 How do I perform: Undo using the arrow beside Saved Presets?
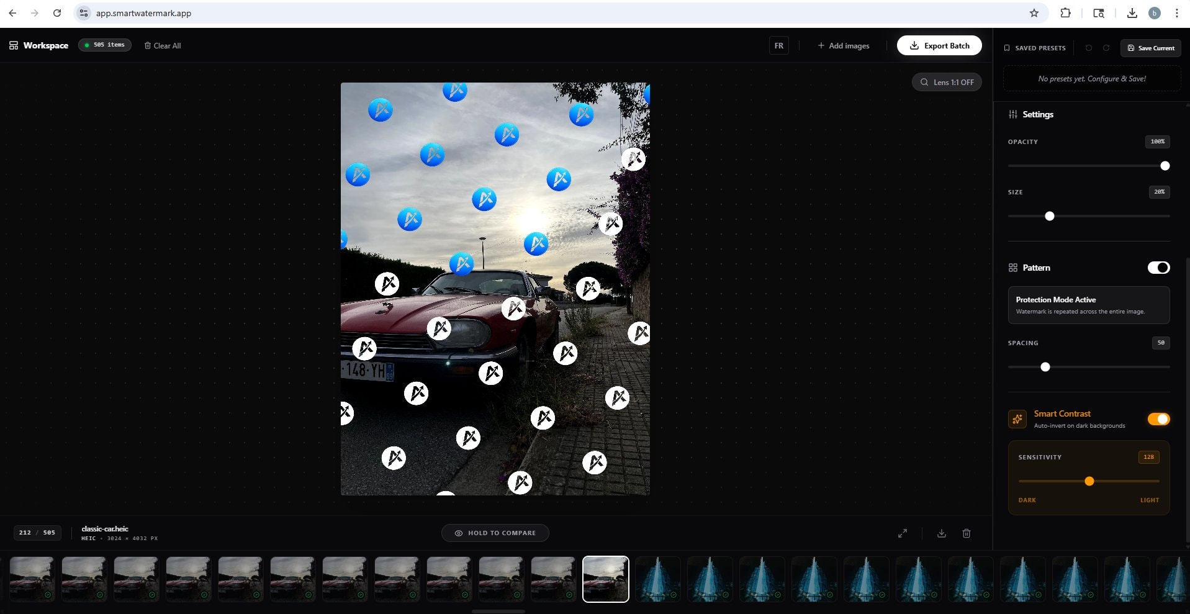tap(1089, 48)
